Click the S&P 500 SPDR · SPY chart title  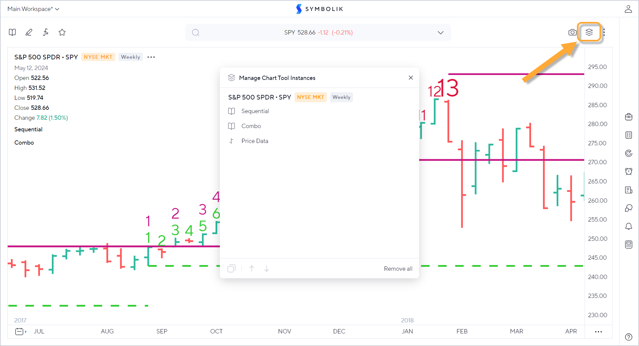pos(46,57)
